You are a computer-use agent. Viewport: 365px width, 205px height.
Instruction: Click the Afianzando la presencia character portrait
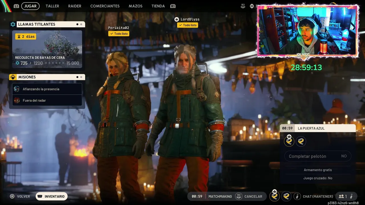coord(17,89)
